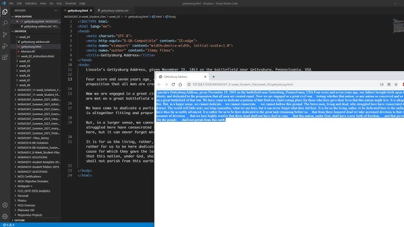Viewport: 404px width, 227px height.
Task: Click the editor minimap
Action: [398, 26]
